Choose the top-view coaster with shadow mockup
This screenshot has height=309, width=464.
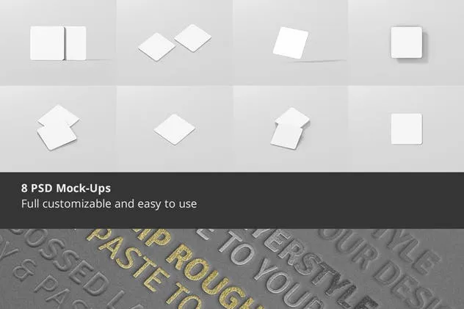(x=406, y=43)
